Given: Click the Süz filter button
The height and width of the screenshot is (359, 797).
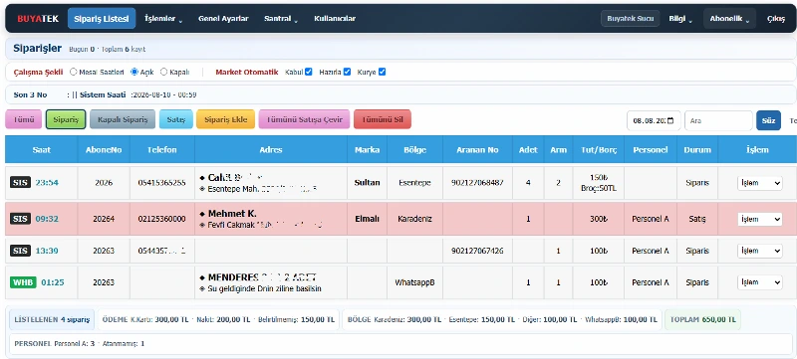Looking at the screenshot, I should pos(768,120).
